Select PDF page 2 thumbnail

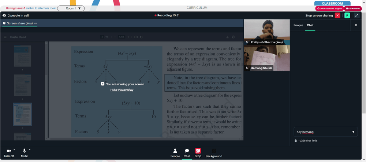(x=22, y=85)
